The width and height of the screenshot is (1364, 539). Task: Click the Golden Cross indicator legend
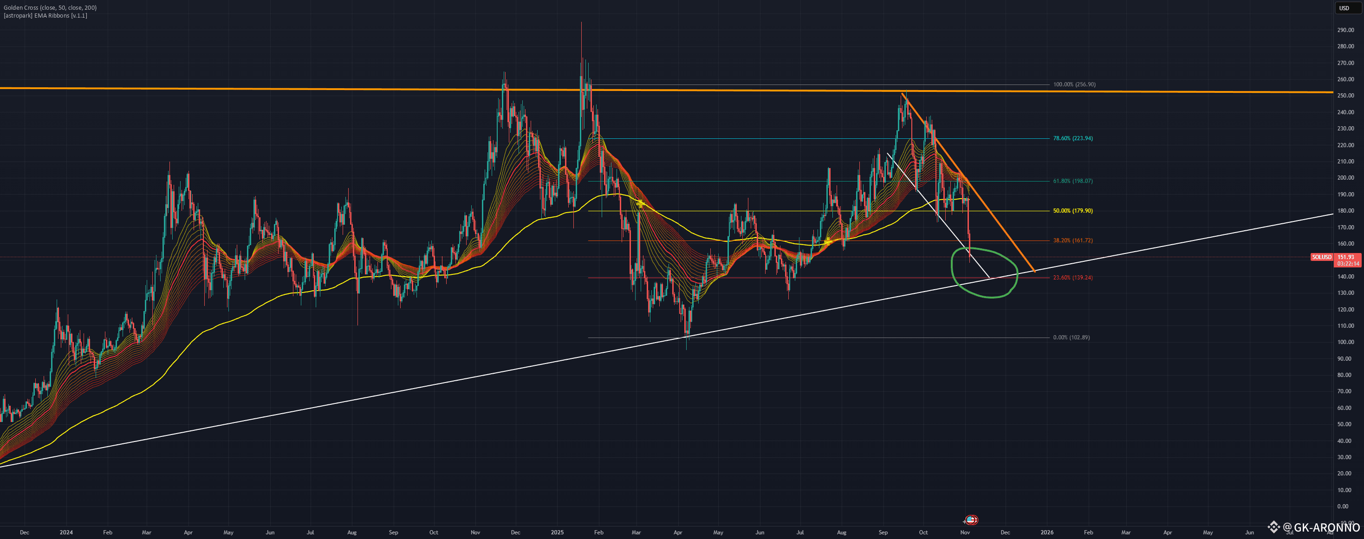pos(50,8)
